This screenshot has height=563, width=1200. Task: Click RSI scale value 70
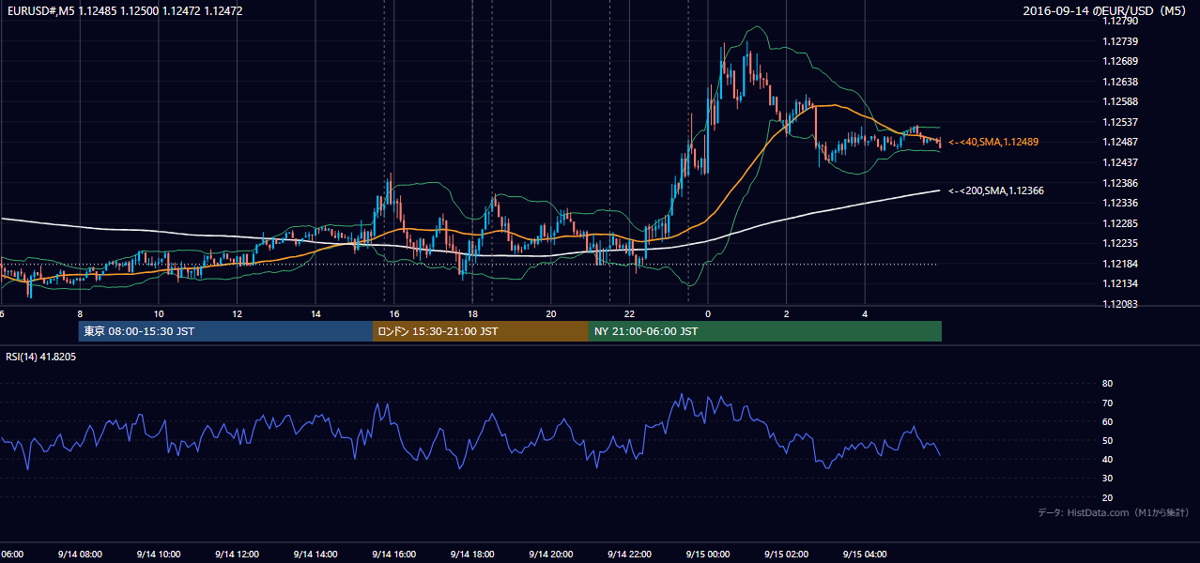1107,403
